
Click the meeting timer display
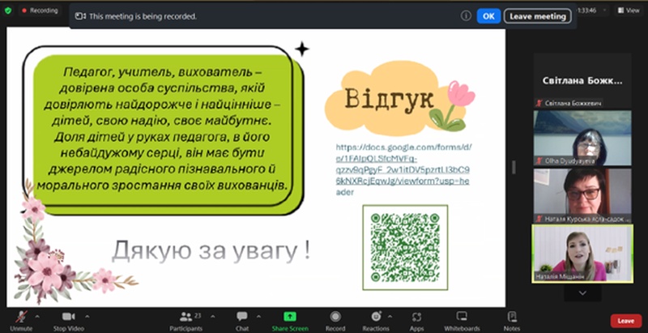click(x=588, y=11)
